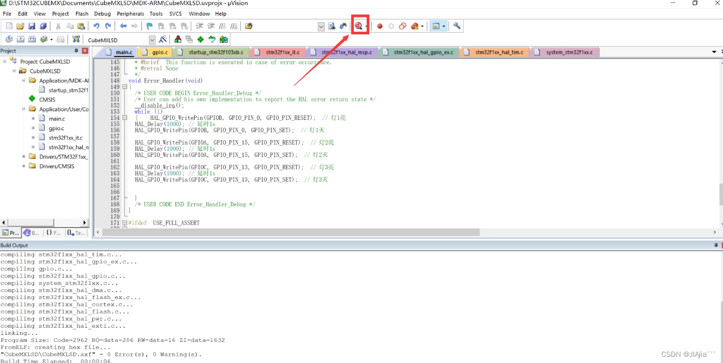Screen dimensions: 723x363
Task: Click the Save All icon
Action: [43, 26]
